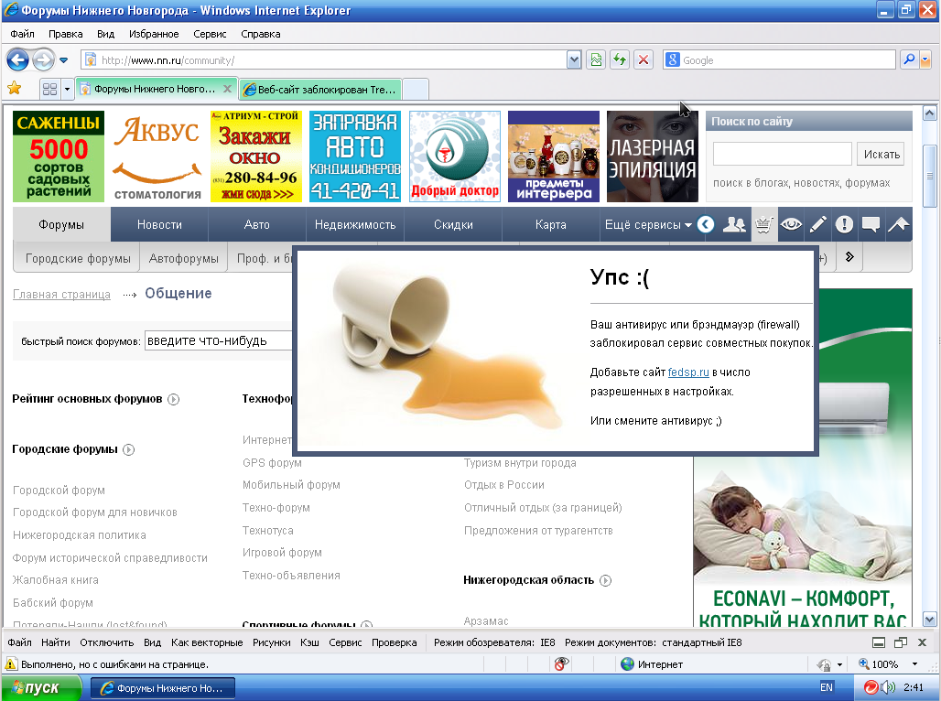Open Кэш menu in developer toolbar
Image resolution: width=941 pixels, height=701 pixels.
coord(309,642)
